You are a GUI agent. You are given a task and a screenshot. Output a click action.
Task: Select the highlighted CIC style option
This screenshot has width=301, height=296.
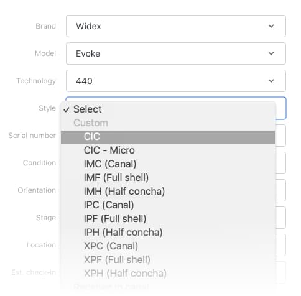pyautogui.click(x=168, y=137)
